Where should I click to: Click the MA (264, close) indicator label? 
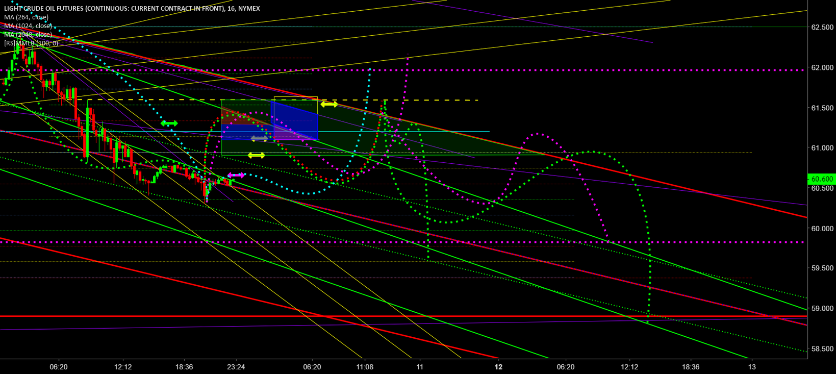(x=26, y=17)
